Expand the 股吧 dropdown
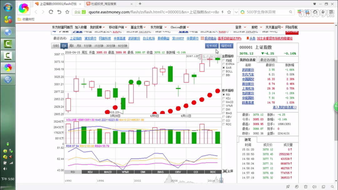Screen dimensions: 338x190 click(257, 27)
